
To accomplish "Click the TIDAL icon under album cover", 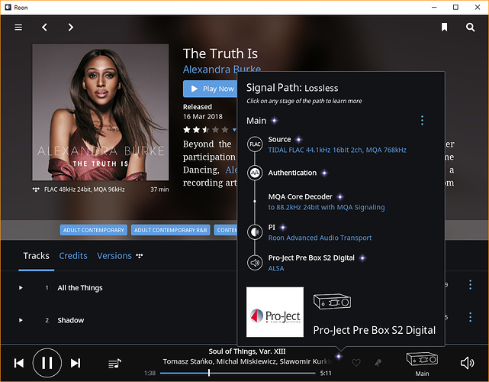I will click(36, 189).
